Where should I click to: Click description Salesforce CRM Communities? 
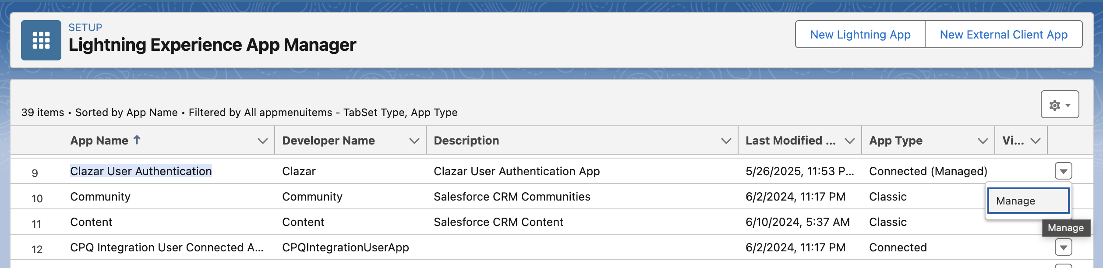tap(512, 197)
